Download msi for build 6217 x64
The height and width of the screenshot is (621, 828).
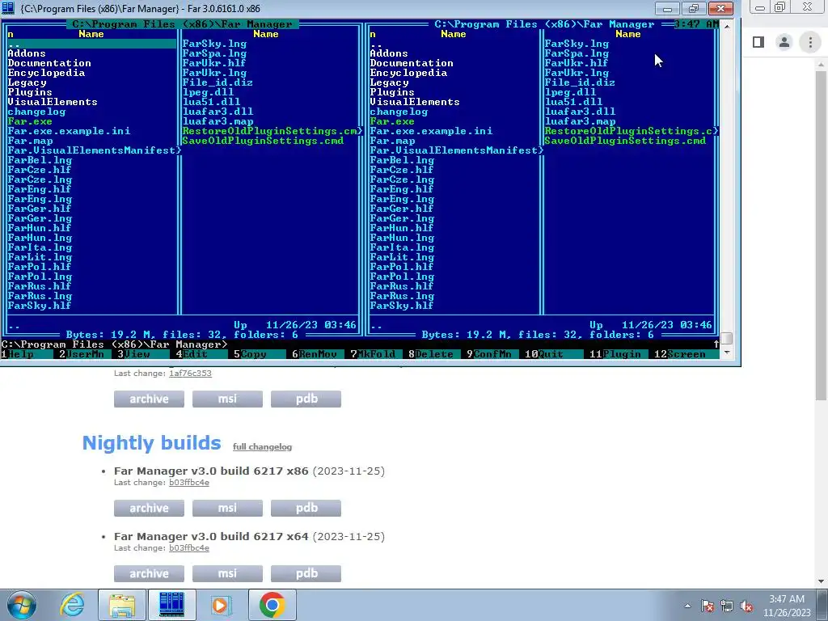pyautogui.click(x=227, y=573)
